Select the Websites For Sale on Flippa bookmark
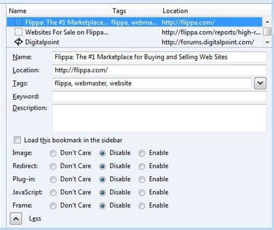The image size is (274, 230). tap(135, 32)
